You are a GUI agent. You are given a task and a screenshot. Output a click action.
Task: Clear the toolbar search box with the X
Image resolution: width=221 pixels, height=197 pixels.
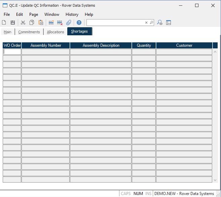tap(146, 23)
